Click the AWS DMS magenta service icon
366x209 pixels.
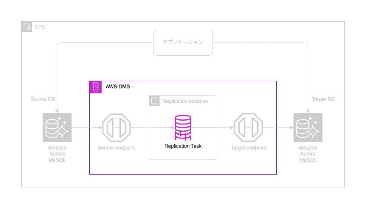[x=96, y=87]
